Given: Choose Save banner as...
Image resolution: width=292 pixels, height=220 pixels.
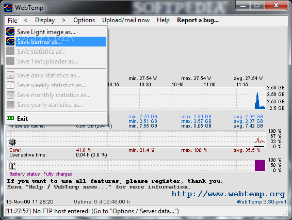Looking at the screenshot, I should tap(56, 42).
